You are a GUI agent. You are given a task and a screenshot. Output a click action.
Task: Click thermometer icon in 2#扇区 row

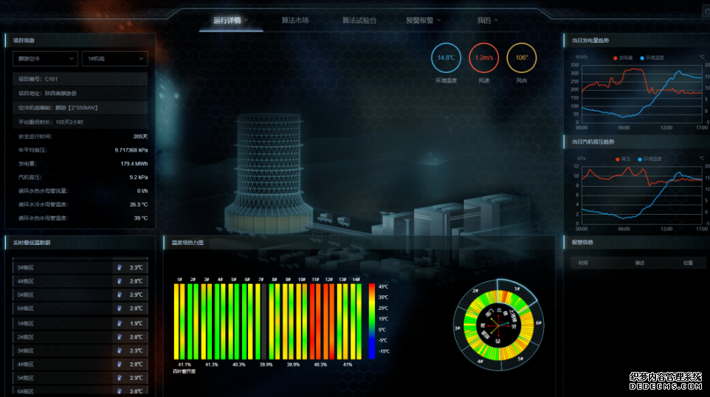point(120,337)
